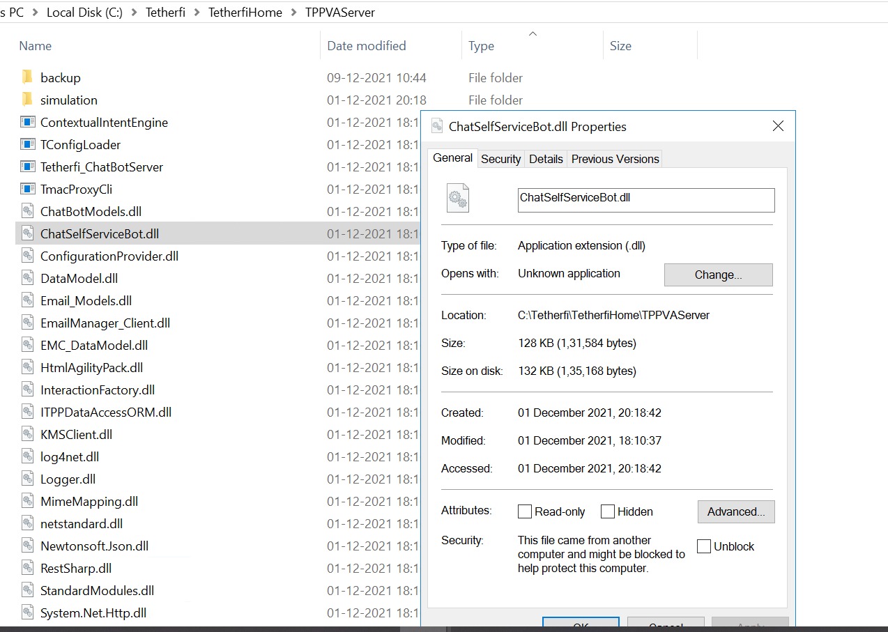The width and height of the screenshot is (888, 632).
Task: Open the breadcrumb arrow after Tetherfi
Action: (197, 12)
